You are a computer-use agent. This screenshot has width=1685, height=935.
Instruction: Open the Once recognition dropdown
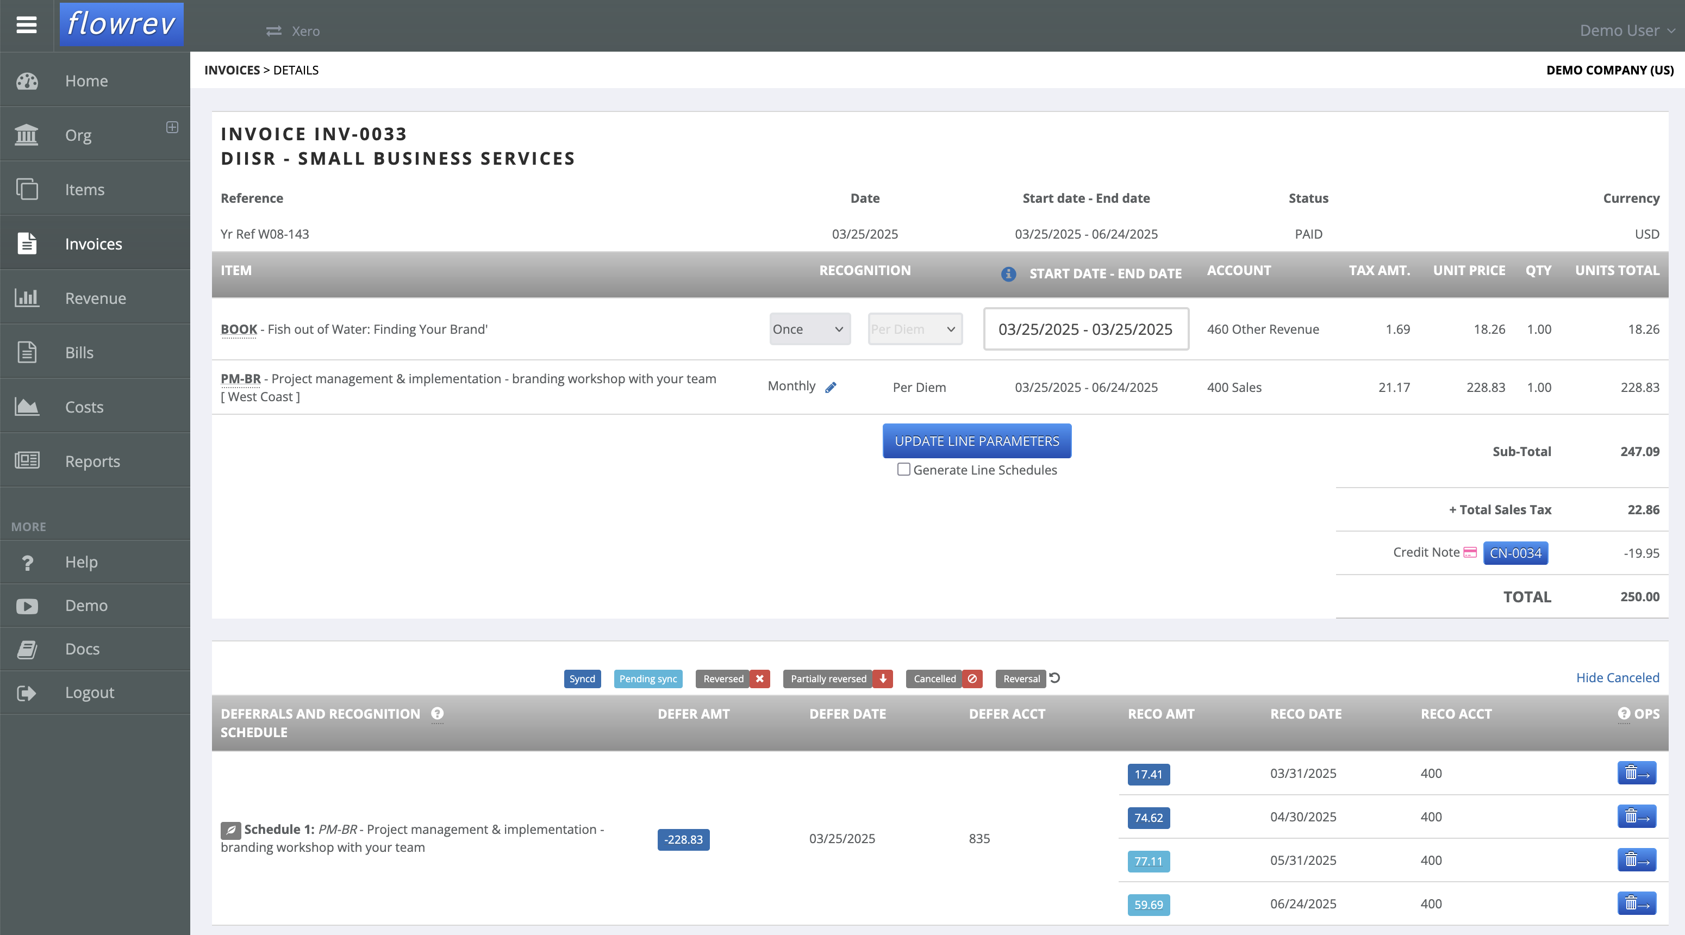(809, 329)
